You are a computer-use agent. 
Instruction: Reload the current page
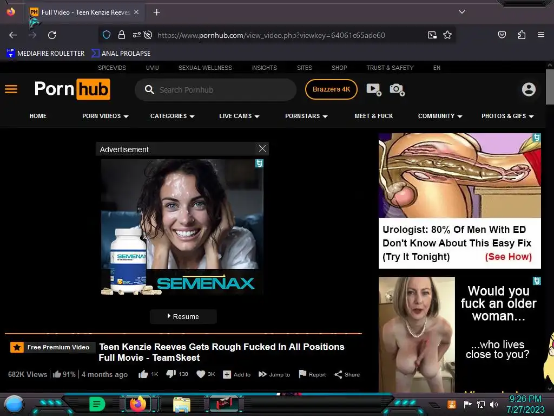52,35
